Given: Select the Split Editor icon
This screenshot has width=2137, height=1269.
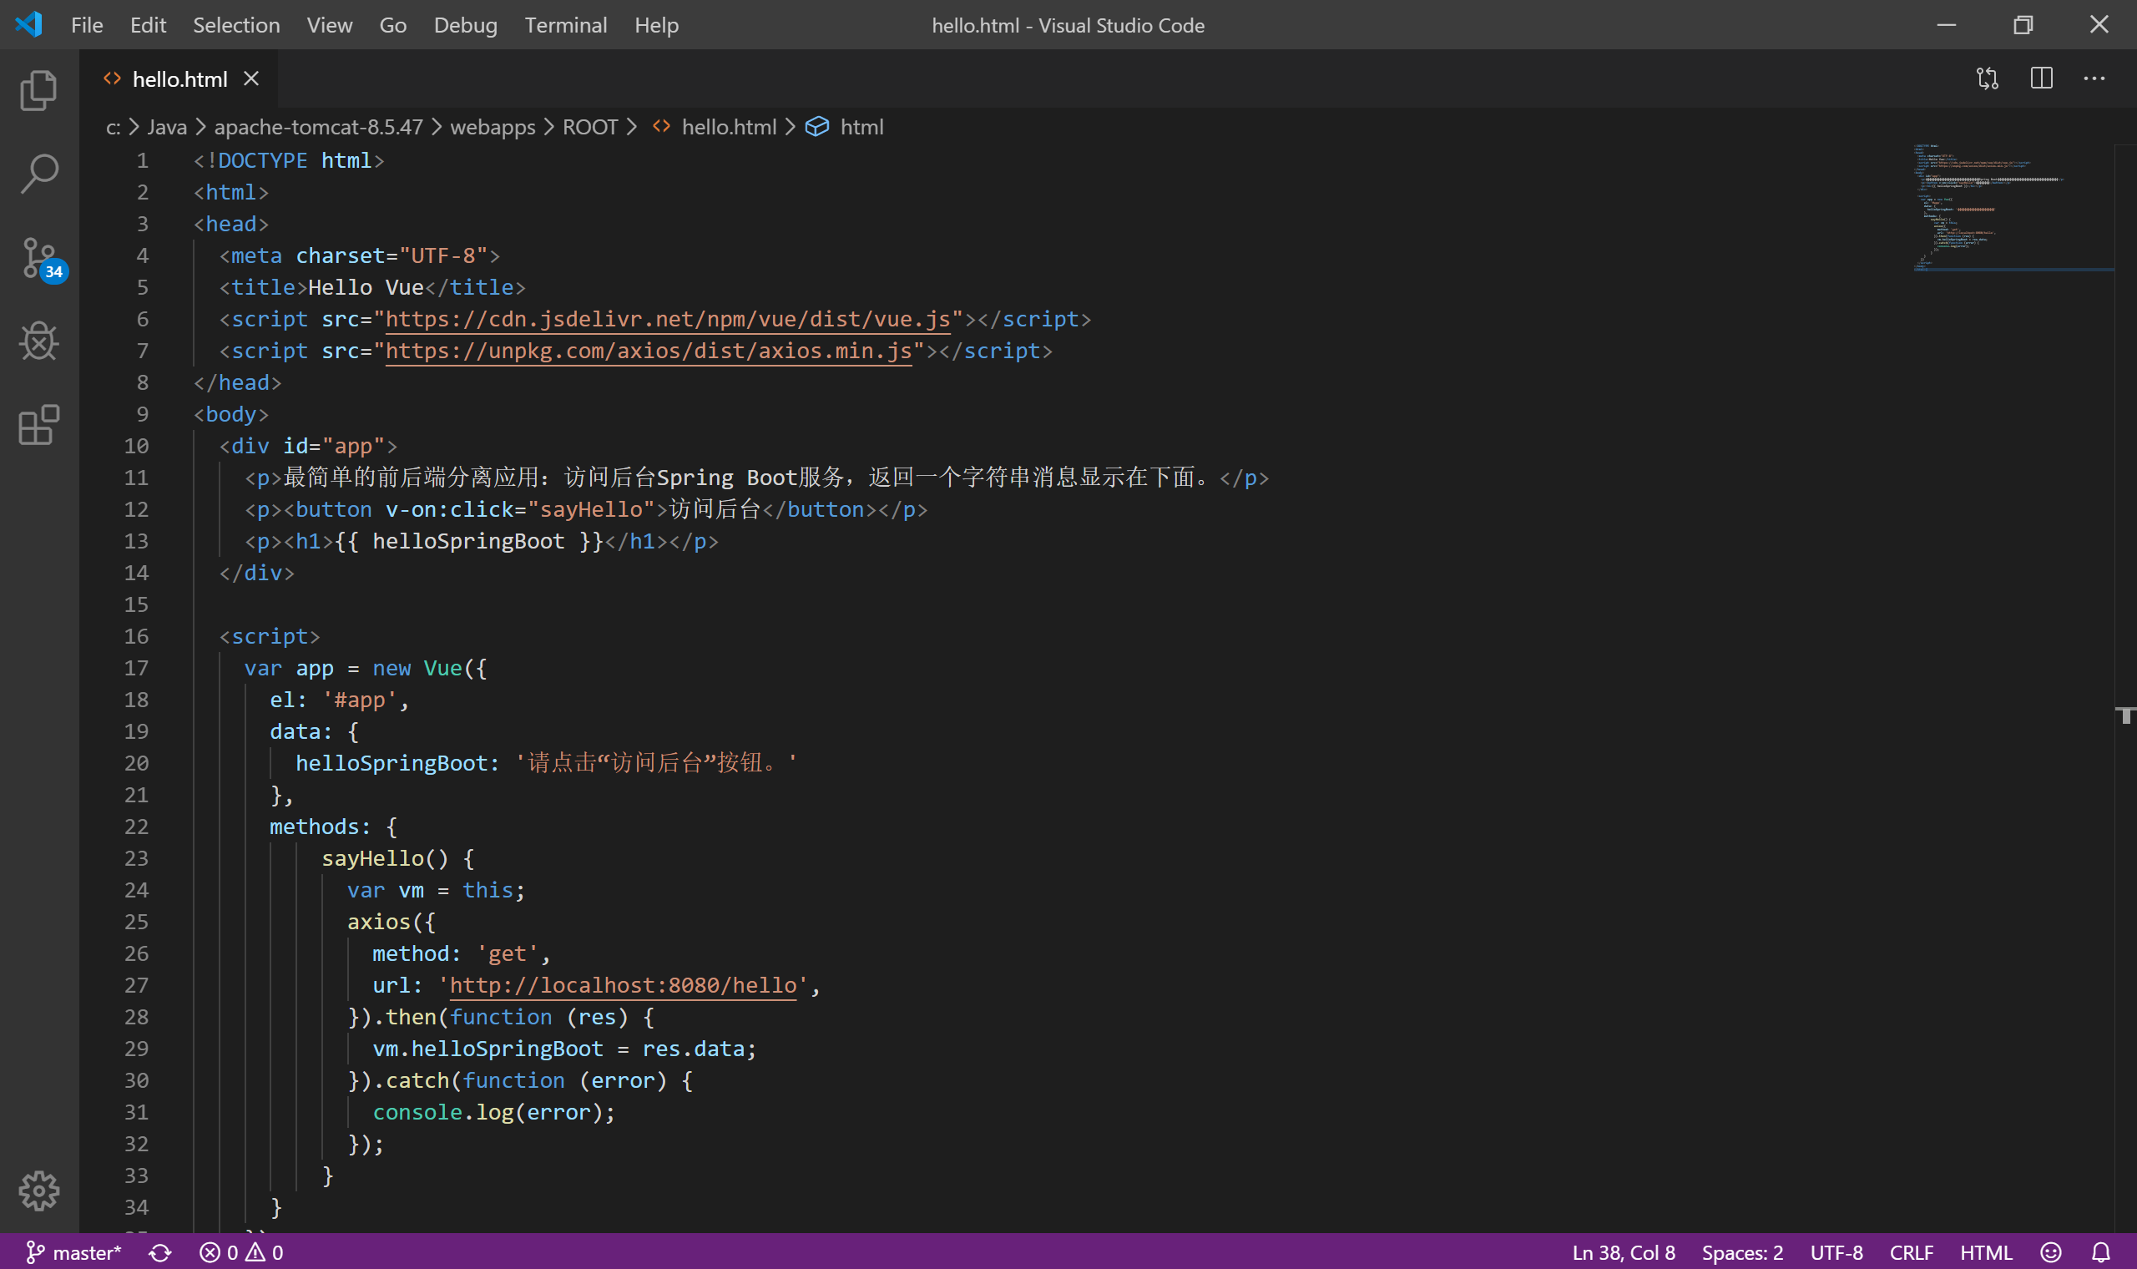Looking at the screenshot, I should tap(2042, 78).
